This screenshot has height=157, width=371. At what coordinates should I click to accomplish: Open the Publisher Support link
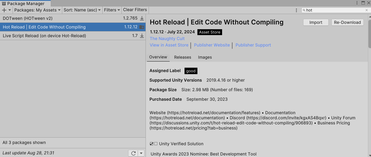pyautogui.click(x=253, y=45)
